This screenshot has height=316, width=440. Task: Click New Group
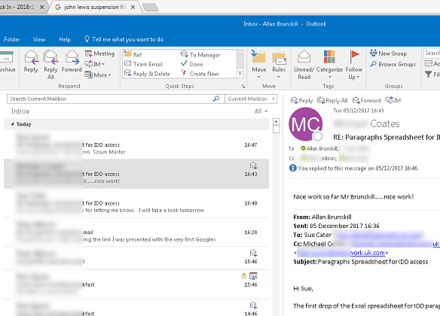[388, 53]
